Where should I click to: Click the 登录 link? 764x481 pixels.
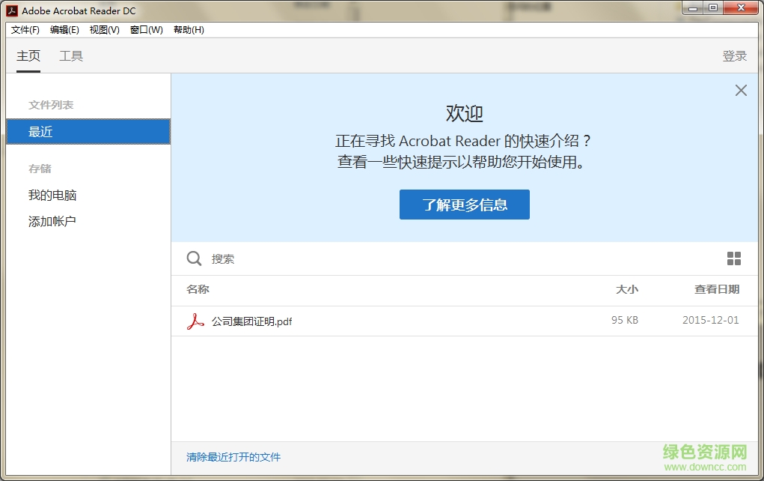[x=734, y=55]
